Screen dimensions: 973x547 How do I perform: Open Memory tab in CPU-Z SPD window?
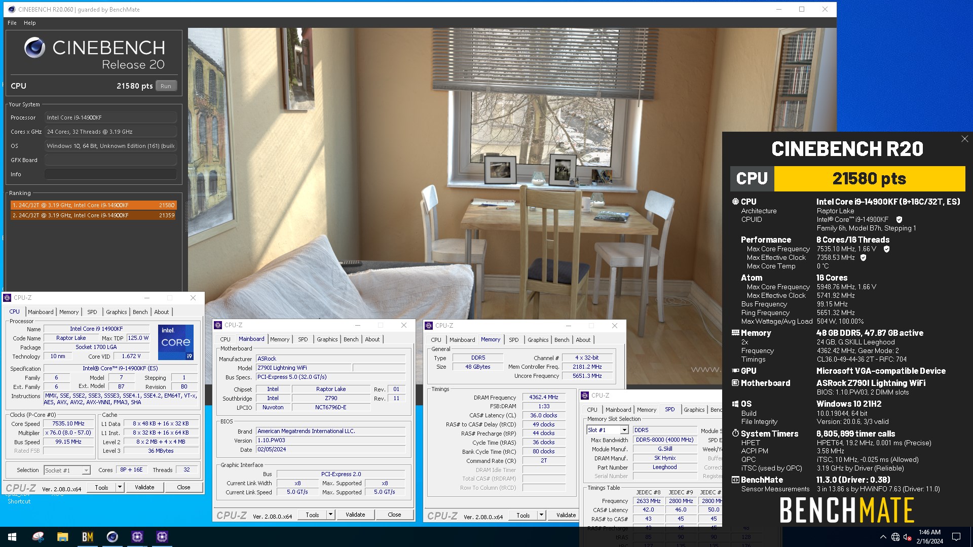[647, 410]
